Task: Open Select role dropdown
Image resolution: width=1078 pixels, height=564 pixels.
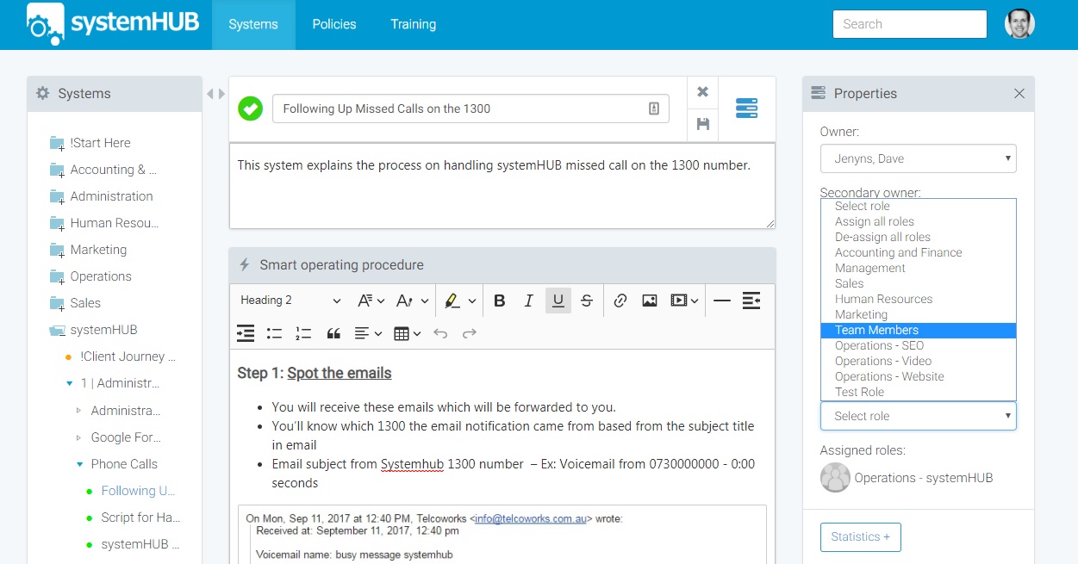Action: 919,416
